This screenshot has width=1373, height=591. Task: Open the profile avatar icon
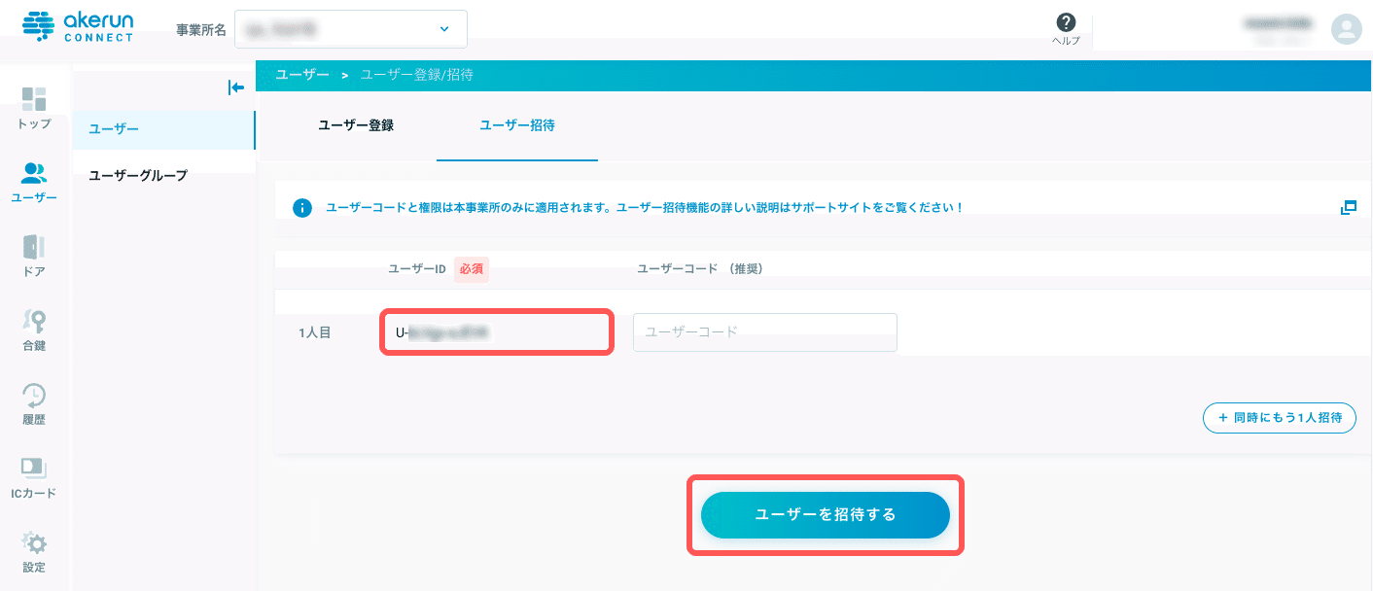[1346, 29]
